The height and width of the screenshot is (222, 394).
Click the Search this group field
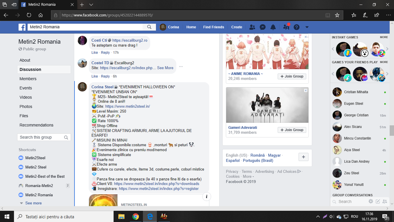pos(44,137)
